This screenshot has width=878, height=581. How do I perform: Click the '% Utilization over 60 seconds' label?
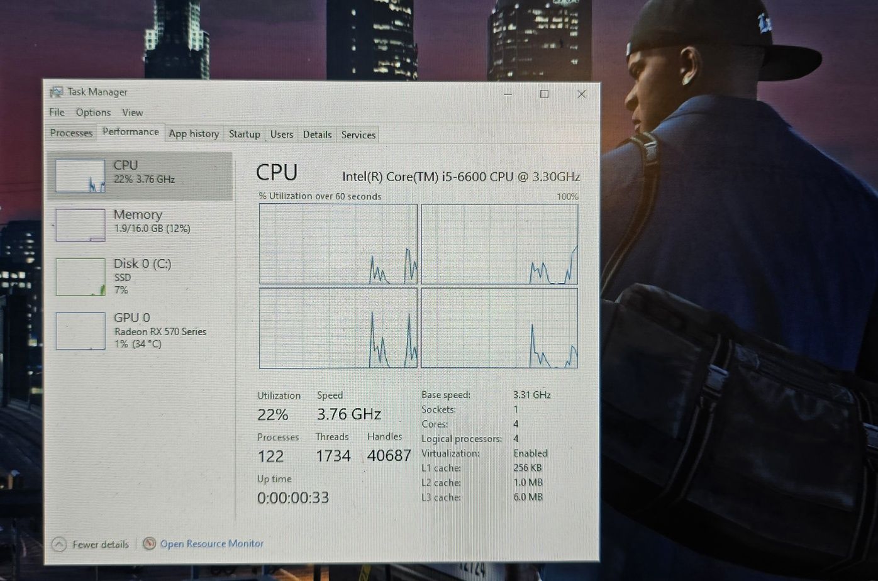point(320,196)
